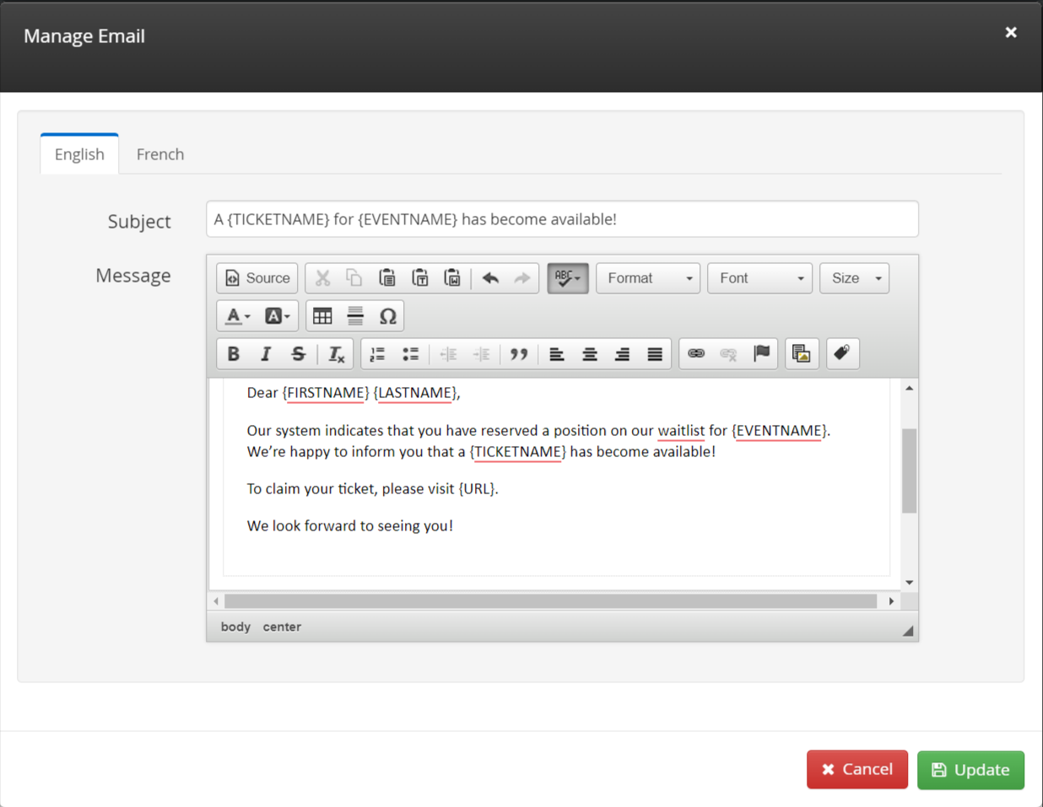1043x807 pixels.
Task: Open the Format dropdown
Action: click(x=648, y=278)
